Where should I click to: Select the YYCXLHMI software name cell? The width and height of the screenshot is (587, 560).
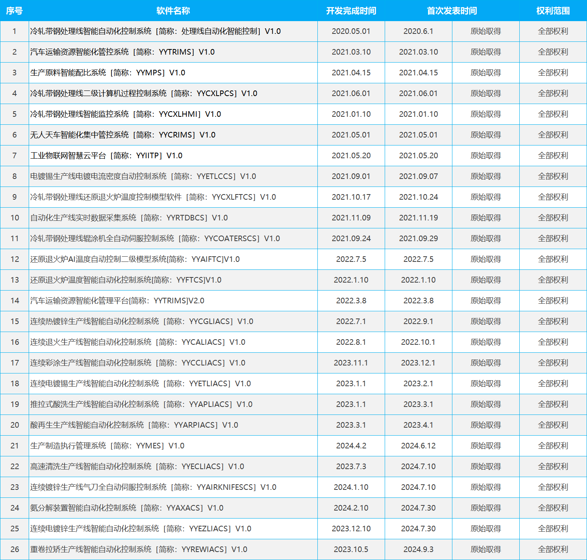[x=173, y=114]
